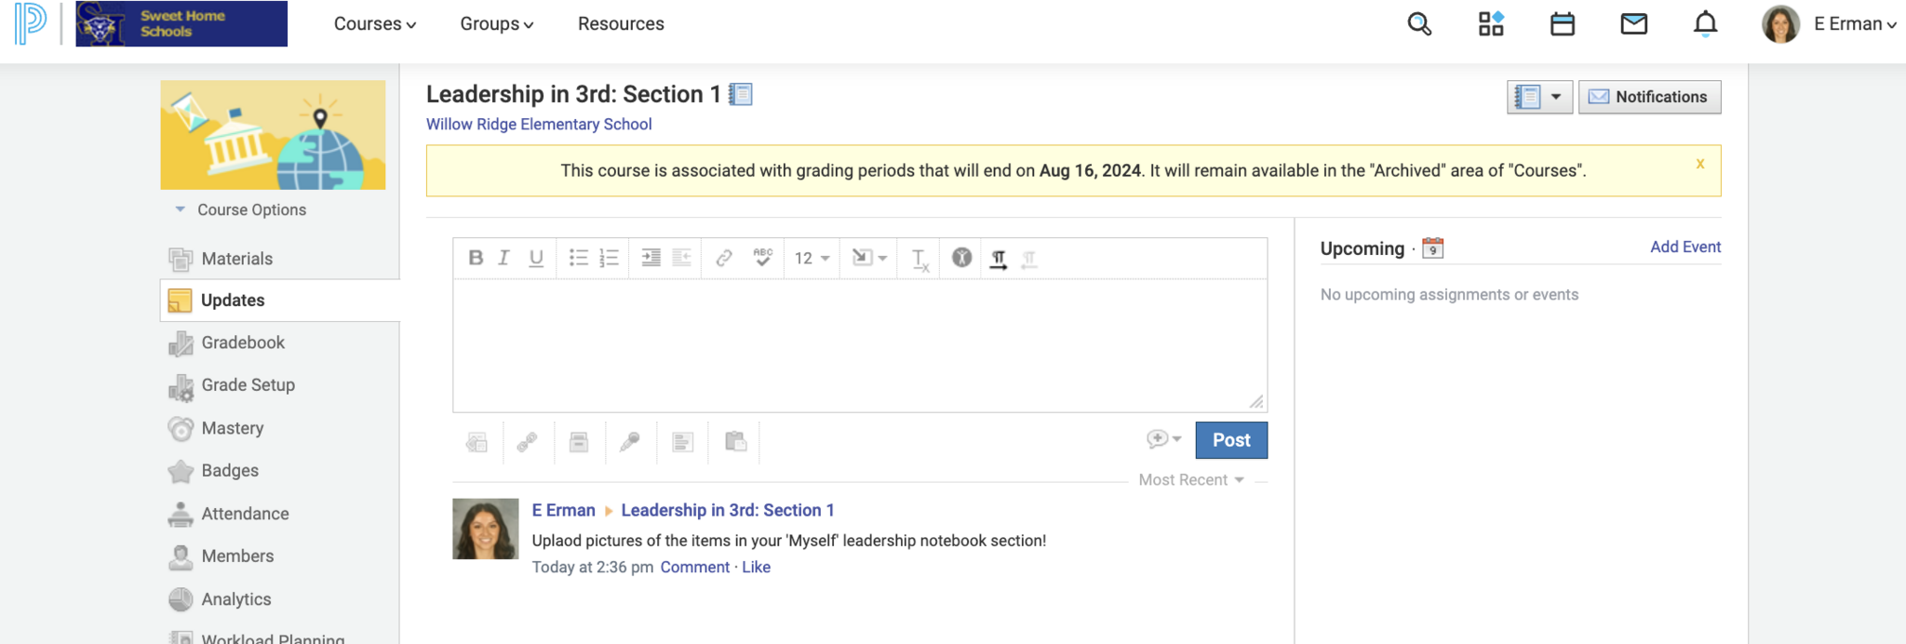Screen dimensions: 1906x644
Task: Click inside the update text area
Action: point(859,344)
